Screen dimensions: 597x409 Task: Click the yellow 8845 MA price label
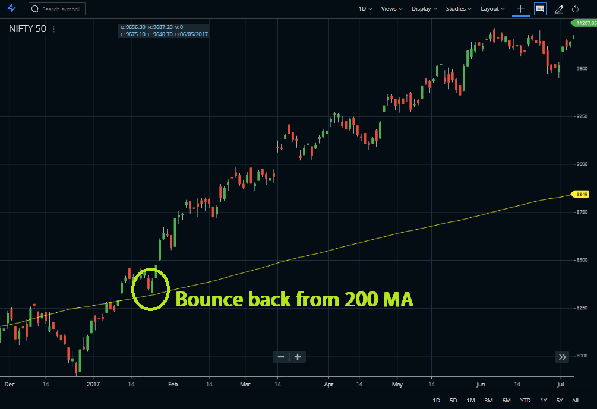coord(580,195)
